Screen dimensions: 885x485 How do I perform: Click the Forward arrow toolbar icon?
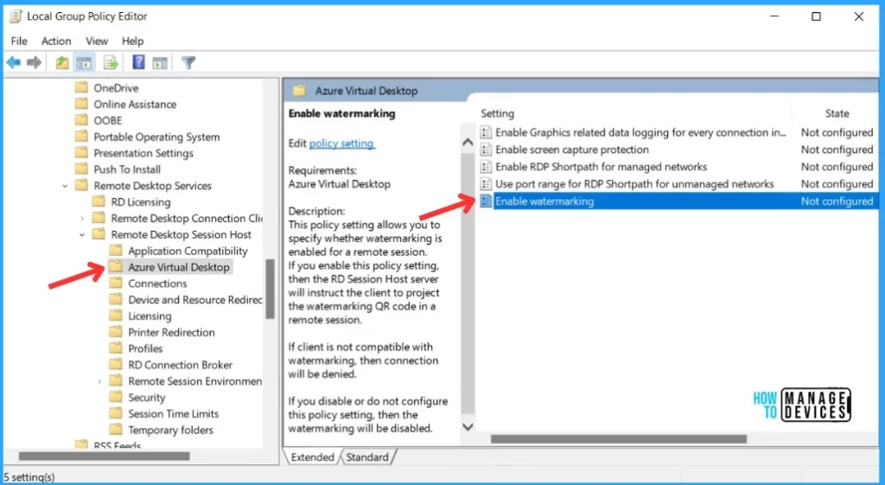[35, 62]
